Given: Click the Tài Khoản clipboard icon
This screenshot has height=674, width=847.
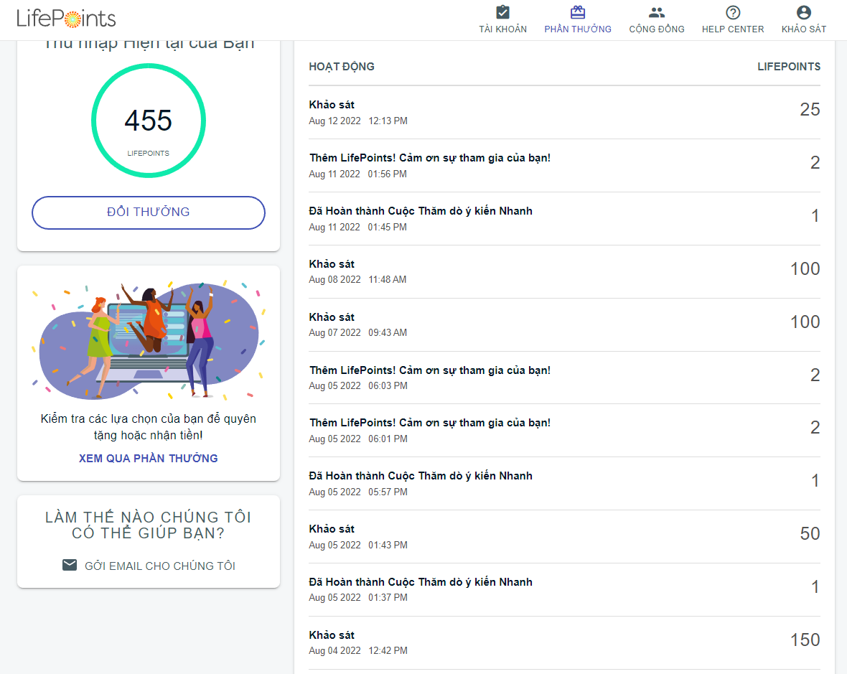Looking at the screenshot, I should coord(502,12).
